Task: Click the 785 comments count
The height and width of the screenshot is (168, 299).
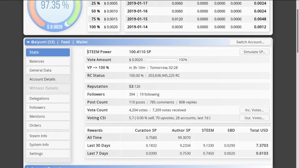Action: pos(162,102)
